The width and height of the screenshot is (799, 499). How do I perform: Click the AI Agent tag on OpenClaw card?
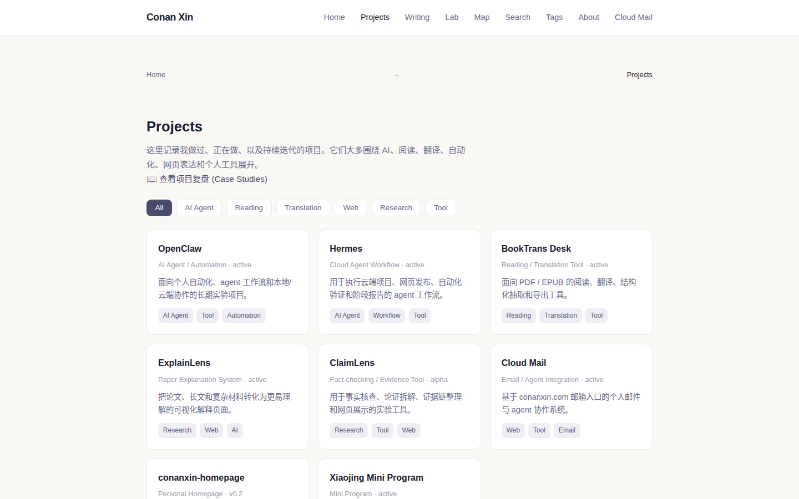point(175,315)
